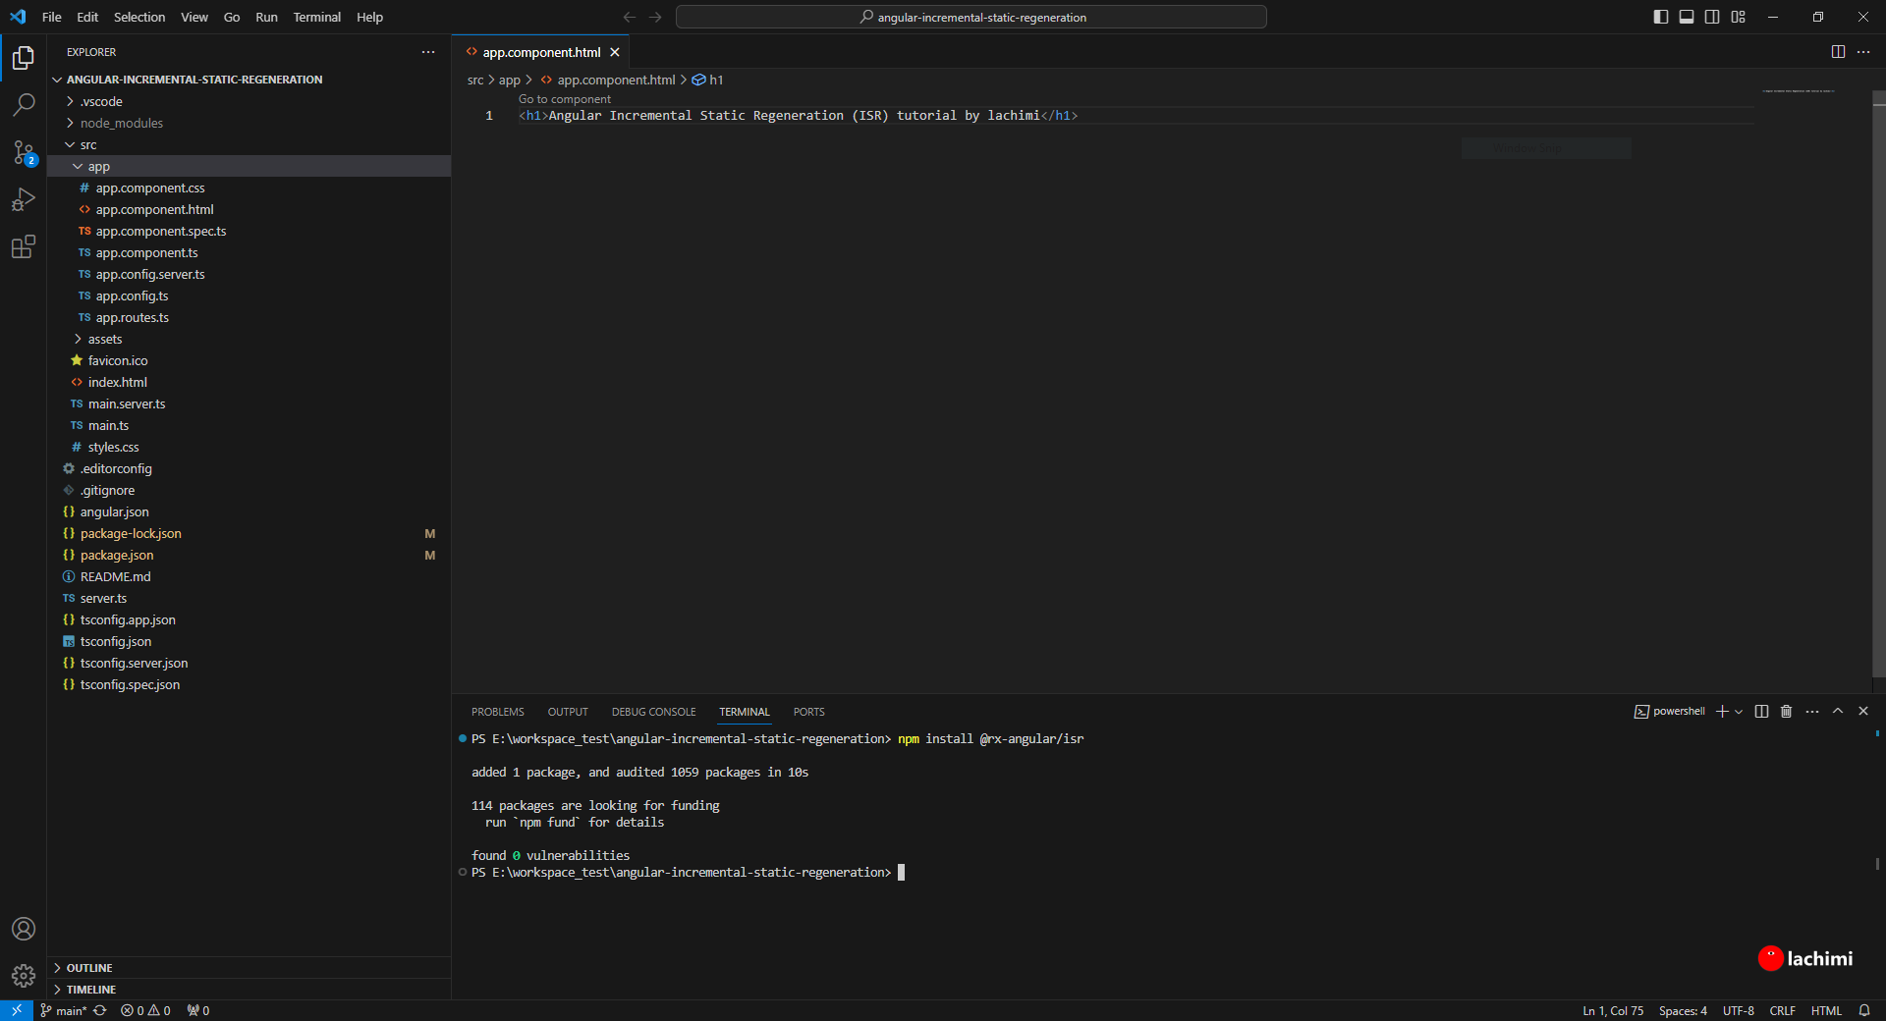The image size is (1886, 1021).
Task: Toggle the secondary side bar layout button
Action: 1712,17
